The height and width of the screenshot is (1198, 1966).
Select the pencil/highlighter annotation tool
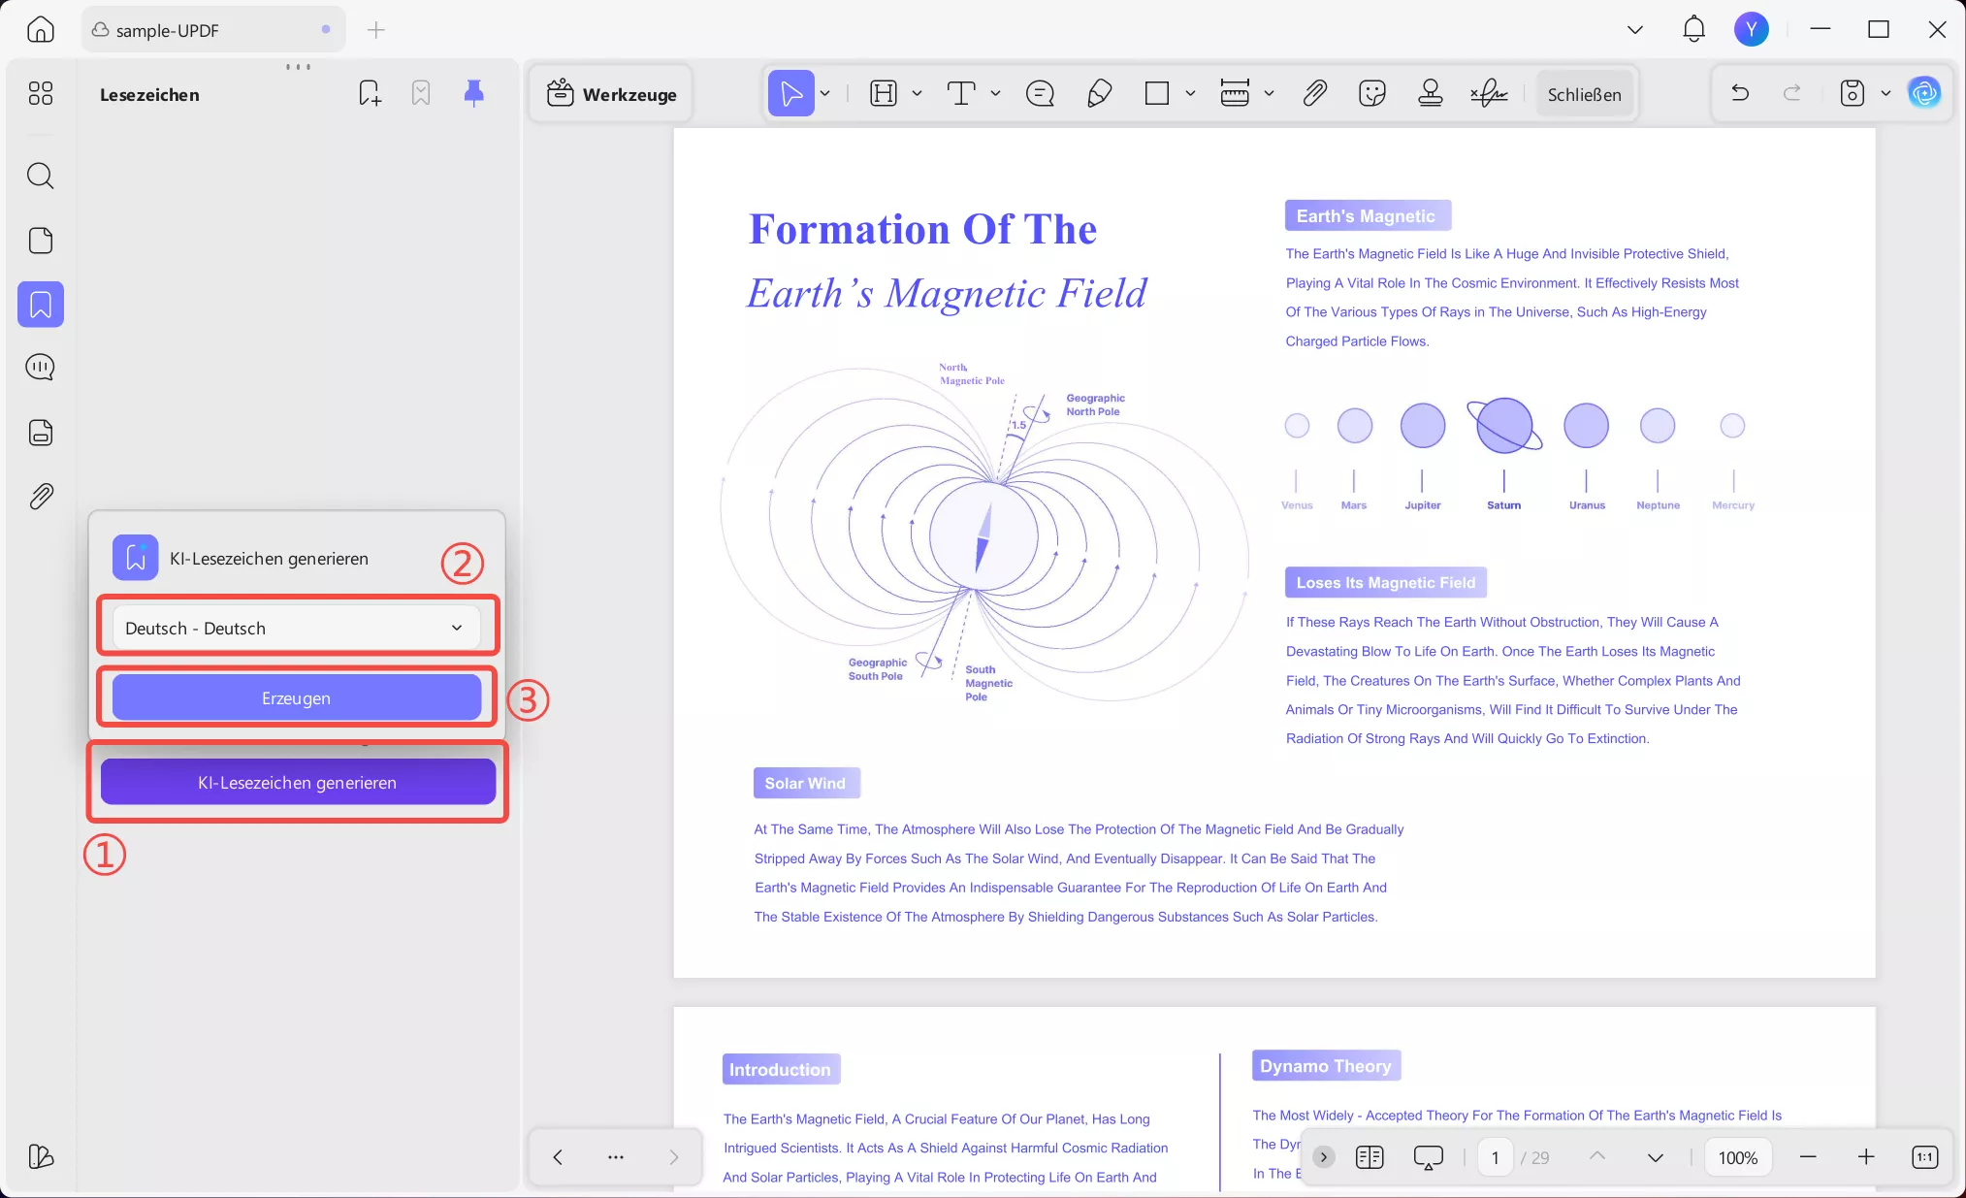coord(1099,93)
